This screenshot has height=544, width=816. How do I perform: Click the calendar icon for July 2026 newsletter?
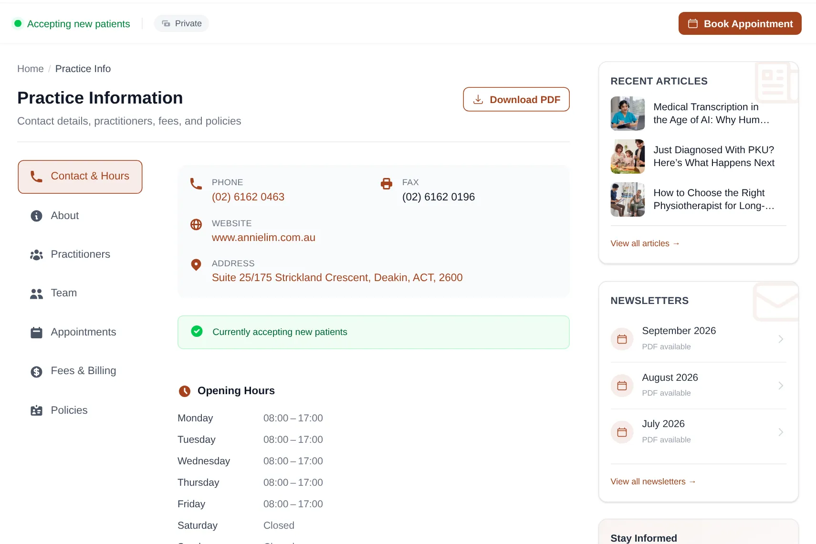point(622,432)
